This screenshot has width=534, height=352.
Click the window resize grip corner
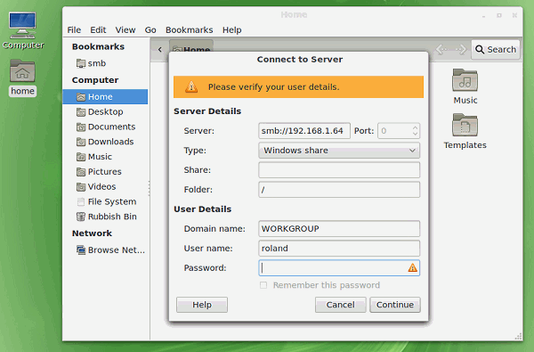pos(518,336)
